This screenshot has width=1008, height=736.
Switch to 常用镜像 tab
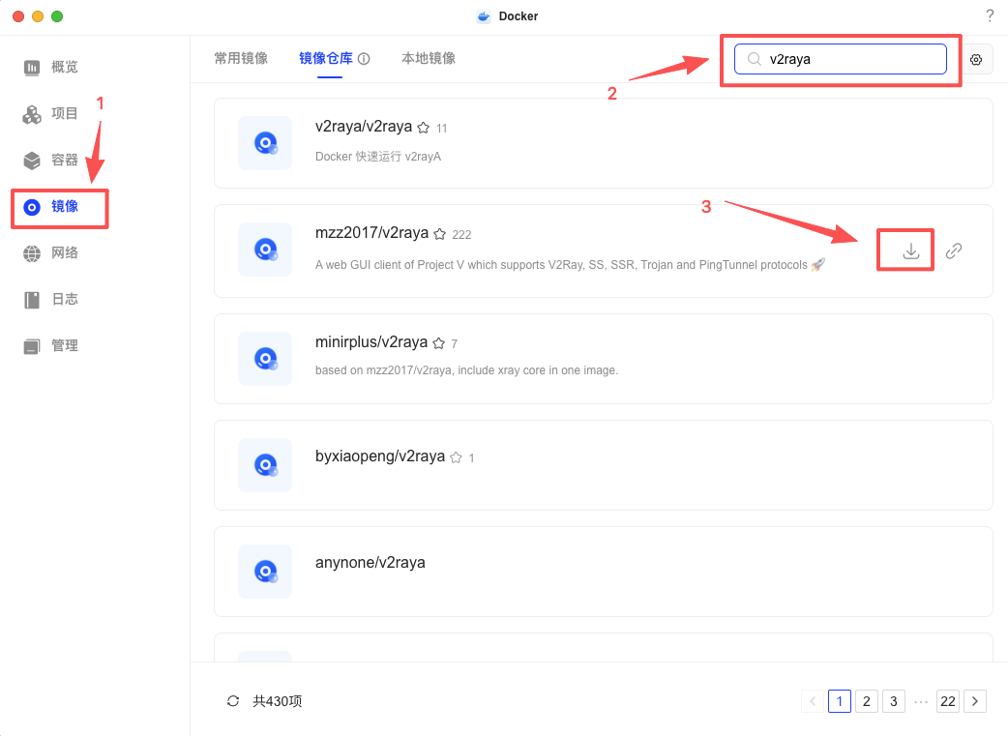point(241,58)
